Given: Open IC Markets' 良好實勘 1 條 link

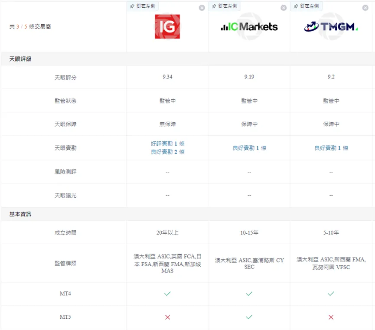Looking at the screenshot, I should coord(249,148).
